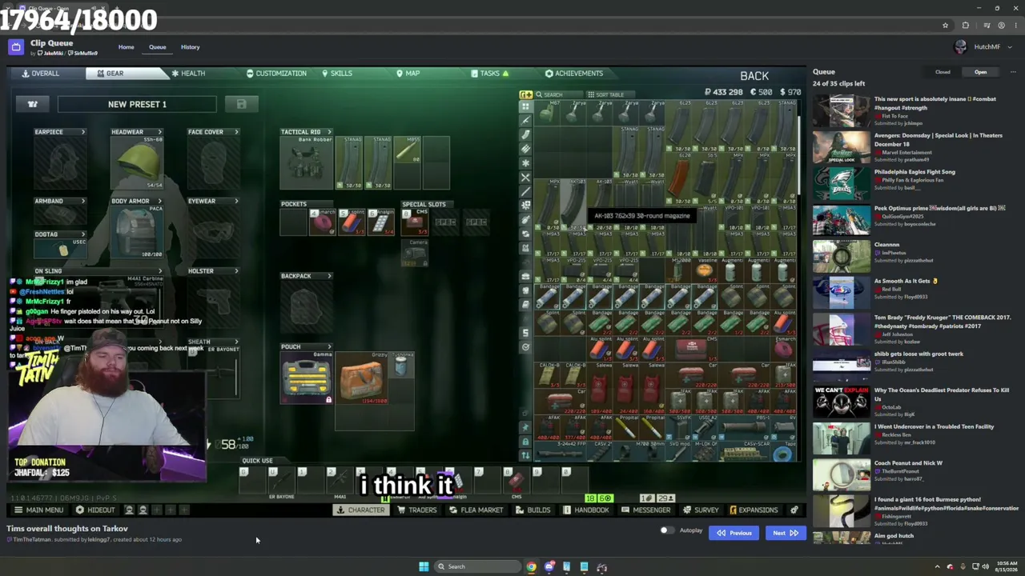Expand the EYEWEAR slot arrow
1025x576 pixels.
tap(236, 202)
